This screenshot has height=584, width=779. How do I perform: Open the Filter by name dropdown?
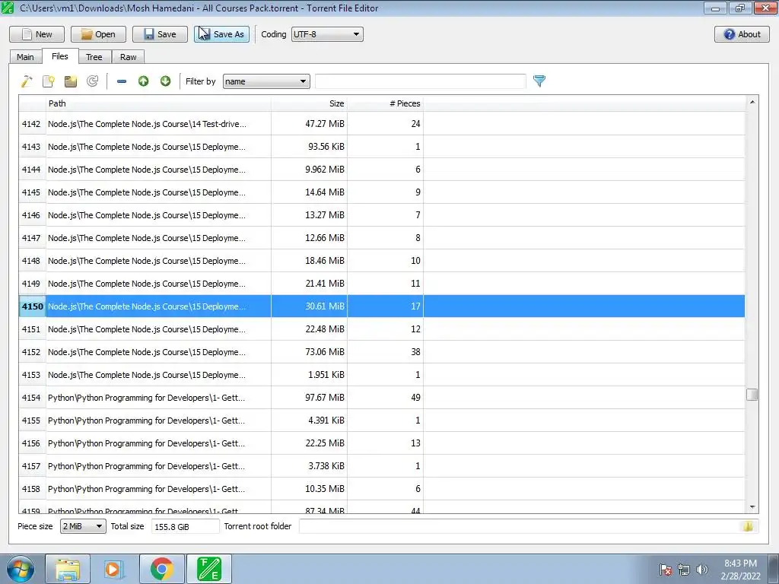(266, 81)
